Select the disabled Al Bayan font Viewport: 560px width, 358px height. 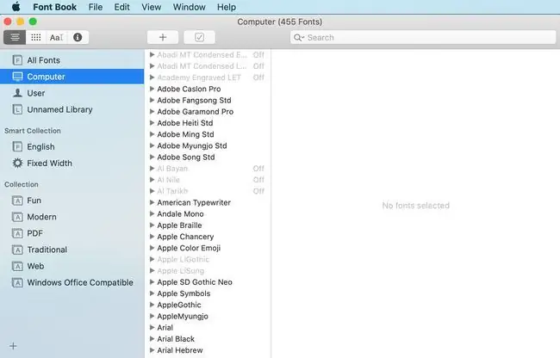click(208, 169)
